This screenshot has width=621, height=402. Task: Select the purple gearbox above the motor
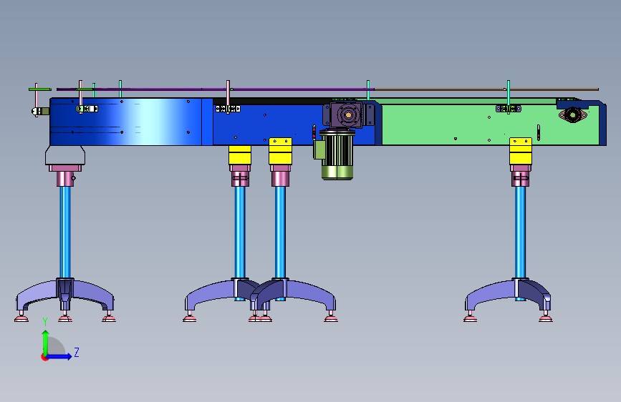click(346, 114)
